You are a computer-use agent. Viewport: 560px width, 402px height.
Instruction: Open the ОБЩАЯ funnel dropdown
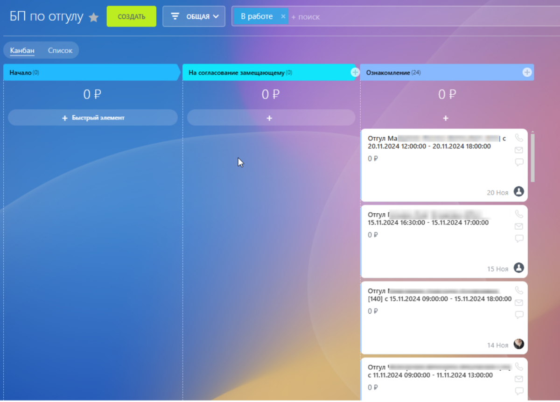click(194, 16)
